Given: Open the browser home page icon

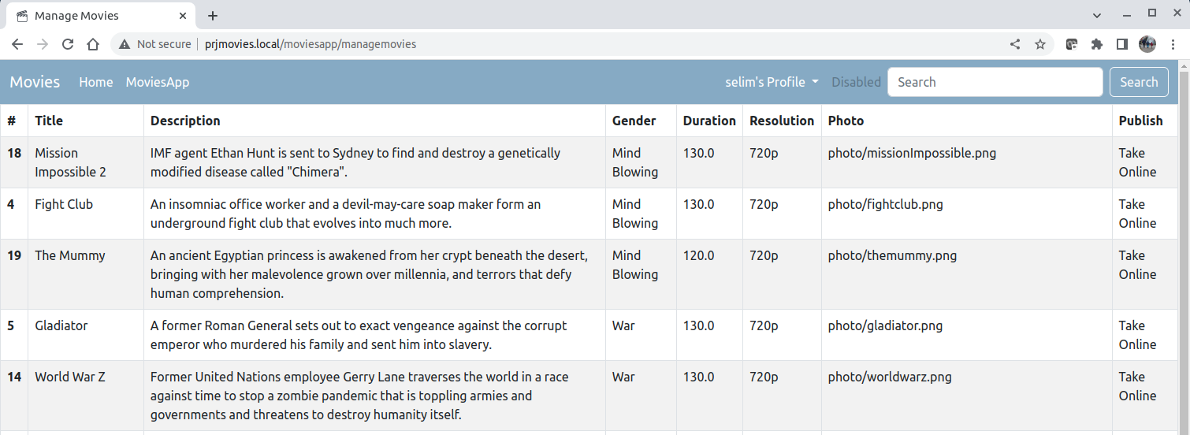Looking at the screenshot, I should [x=93, y=44].
